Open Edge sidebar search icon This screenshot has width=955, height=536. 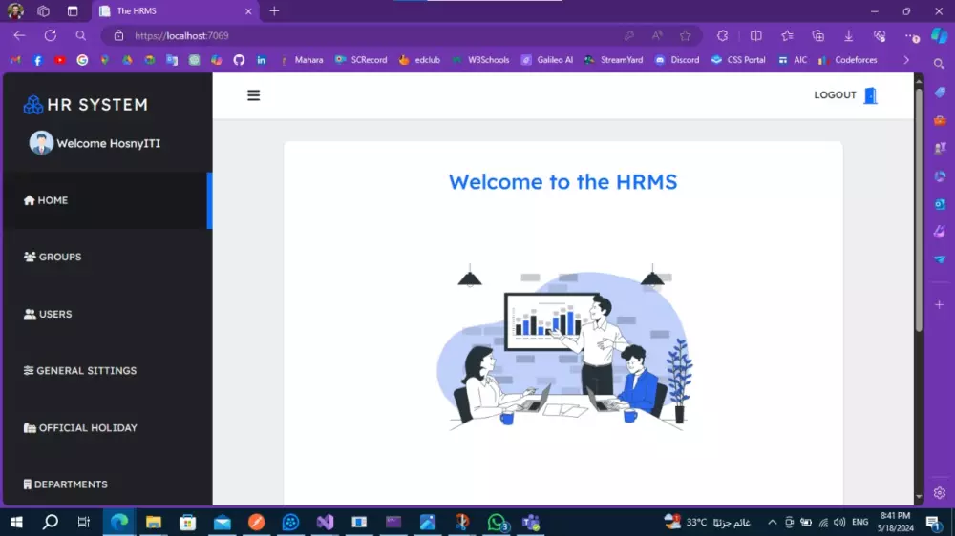pyautogui.click(x=939, y=64)
